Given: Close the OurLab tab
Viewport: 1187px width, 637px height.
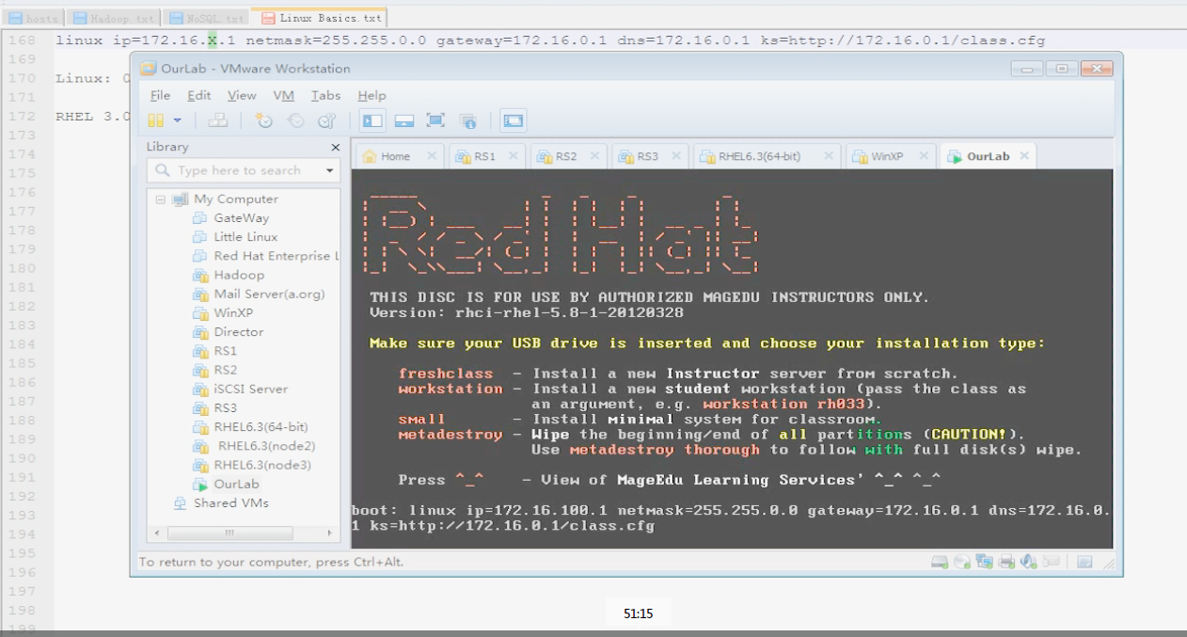Looking at the screenshot, I should [1024, 156].
